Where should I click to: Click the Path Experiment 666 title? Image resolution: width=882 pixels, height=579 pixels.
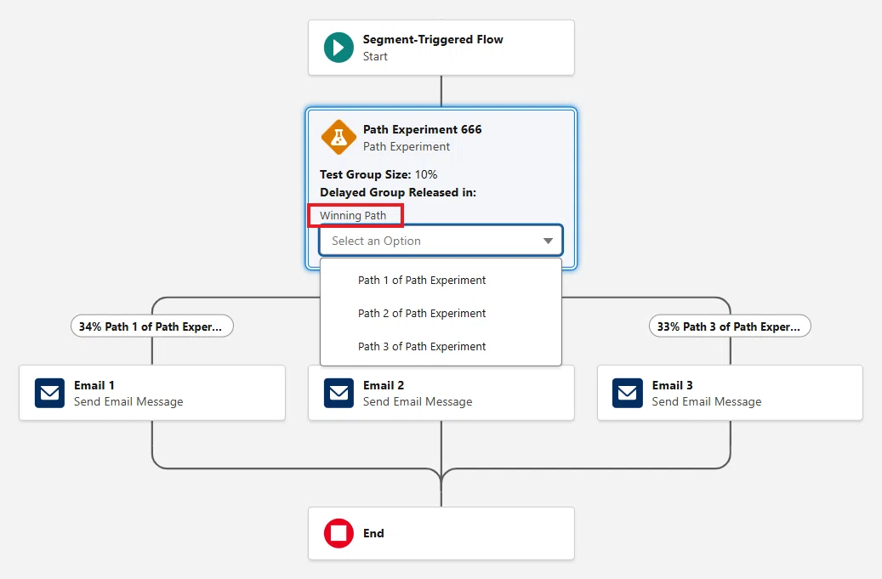click(423, 129)
